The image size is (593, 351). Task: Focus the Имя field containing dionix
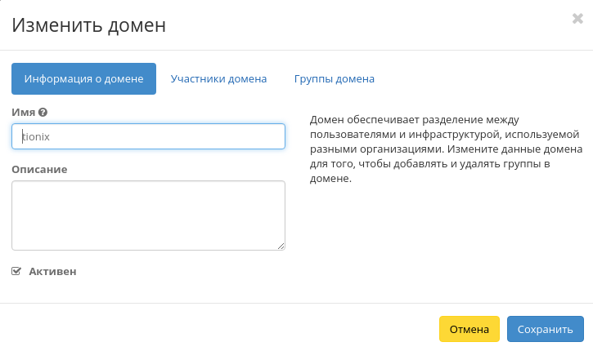(148, 136)
